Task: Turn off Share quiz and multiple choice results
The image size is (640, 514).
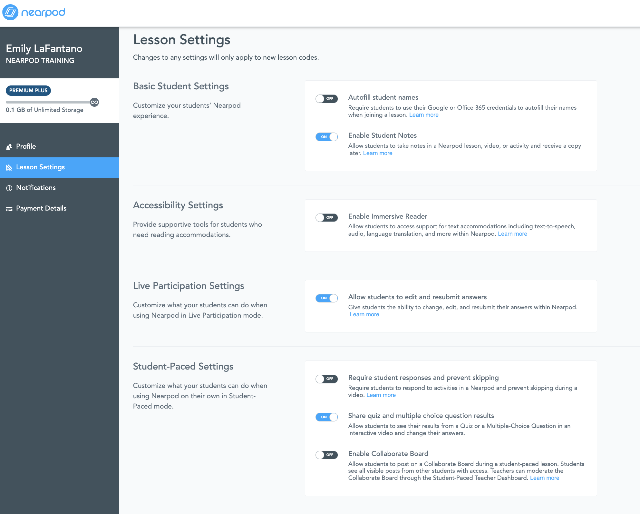Action: point(326,417)
